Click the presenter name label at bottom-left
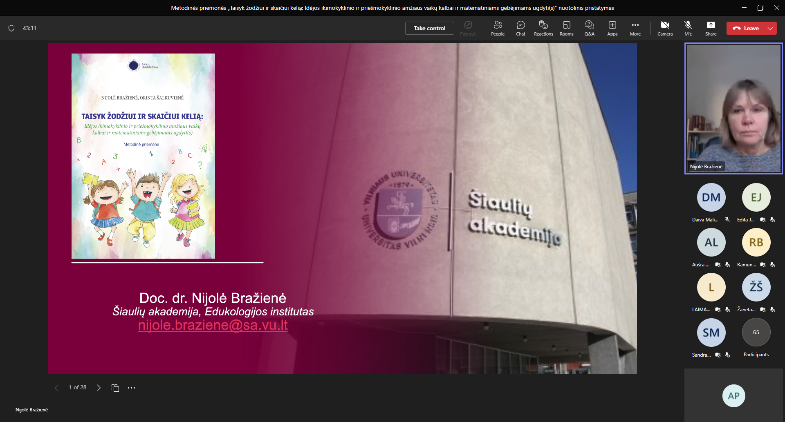Screen dimensions: 785x422 click(31, 410)
